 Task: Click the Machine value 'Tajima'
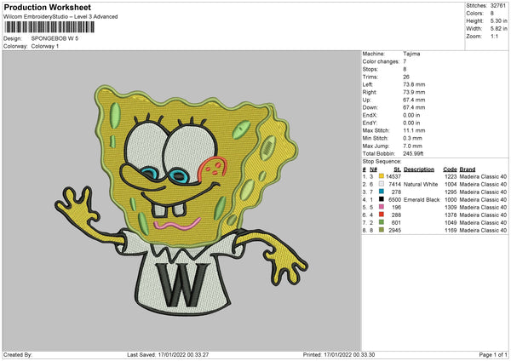pos(411,54)
